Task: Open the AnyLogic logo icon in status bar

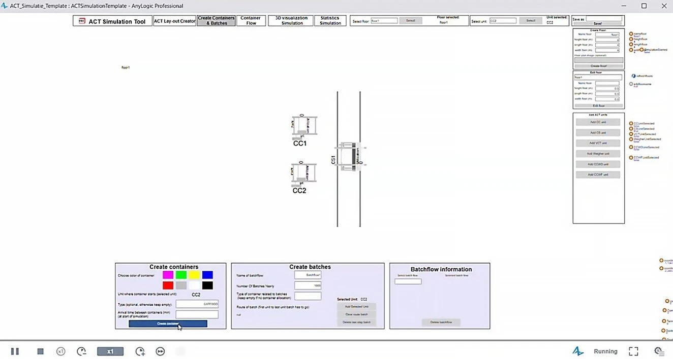Action: click(x=577, y=351)
